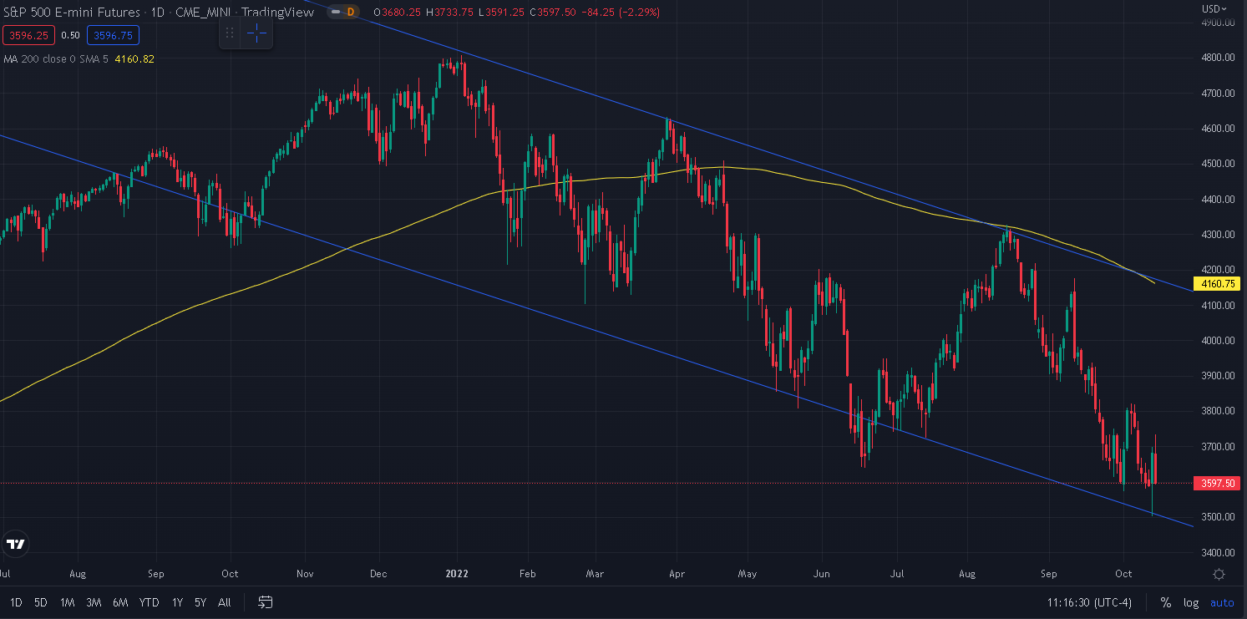Image resolution: width=1247 pixels, height=619 pixels.
Task: Show the 1Y range
Action: tap(177, 602)
